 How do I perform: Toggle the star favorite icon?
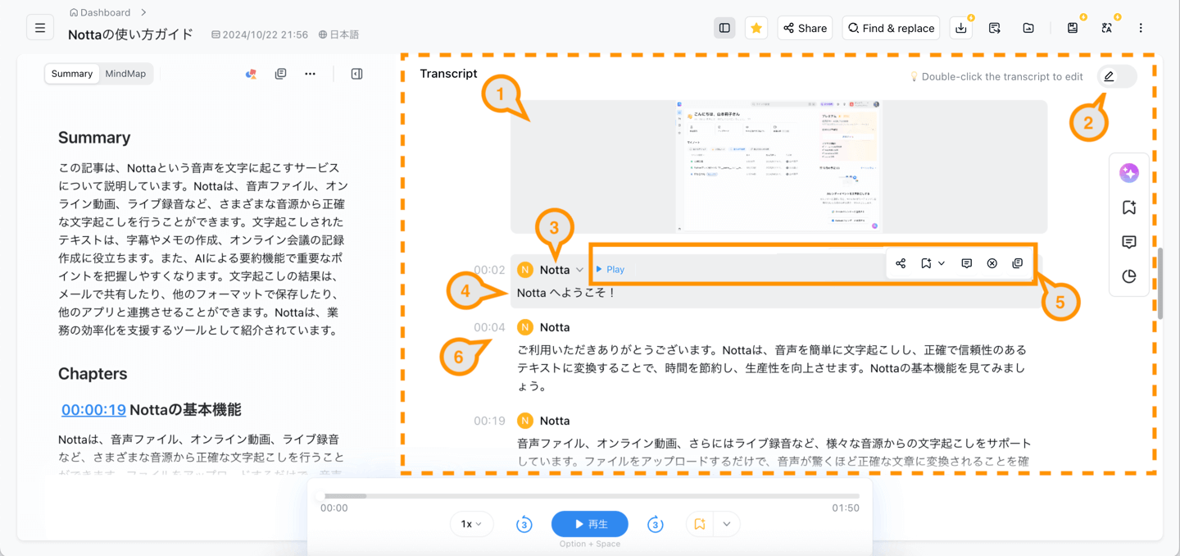[x=756, y=28]
